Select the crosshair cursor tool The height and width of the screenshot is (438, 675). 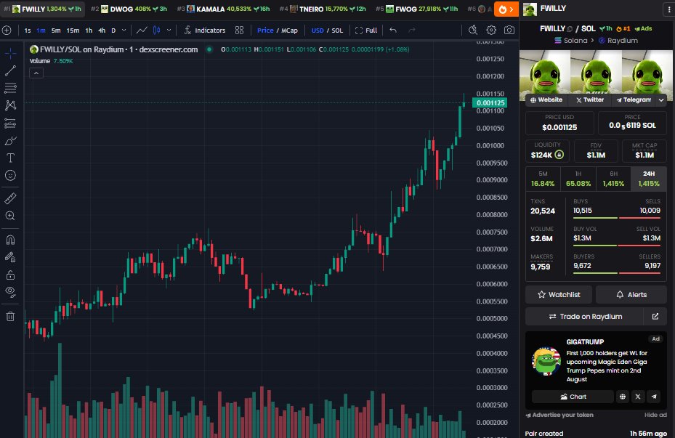[x=10, y=53]
